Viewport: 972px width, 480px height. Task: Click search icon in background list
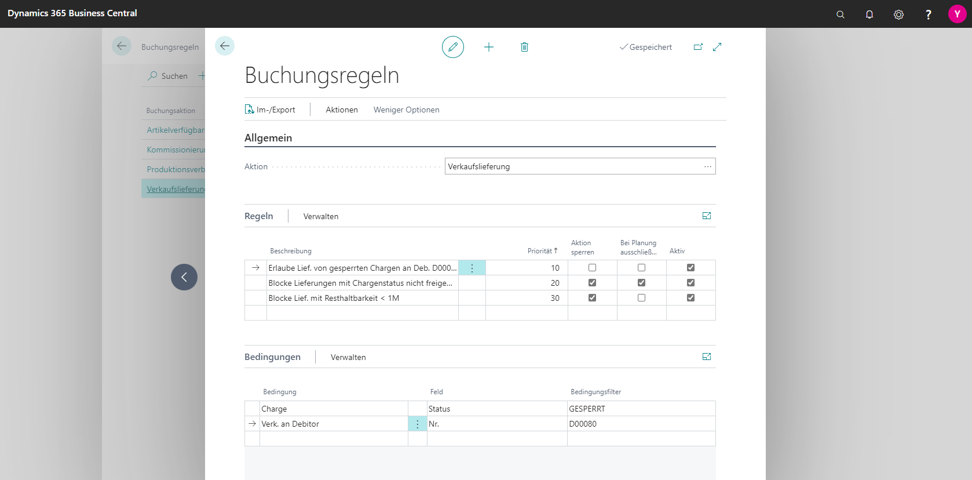[x=152, y=75]
